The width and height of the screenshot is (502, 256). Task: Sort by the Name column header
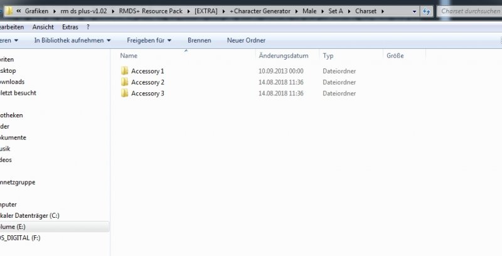tap(129, 56)
